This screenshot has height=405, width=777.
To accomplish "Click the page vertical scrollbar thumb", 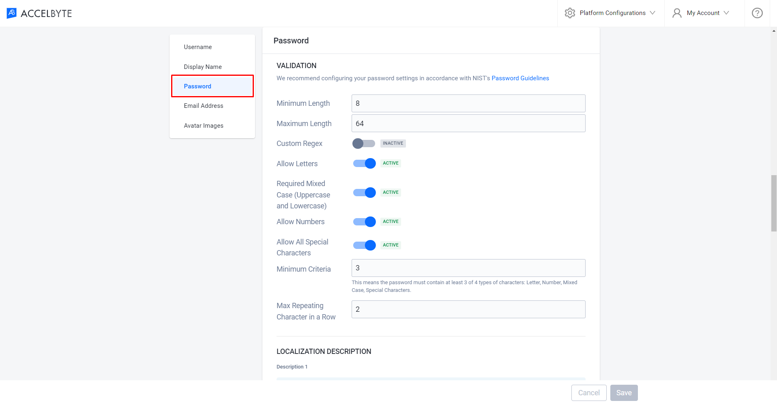I will pyautogui.click(x=774, y=203).
